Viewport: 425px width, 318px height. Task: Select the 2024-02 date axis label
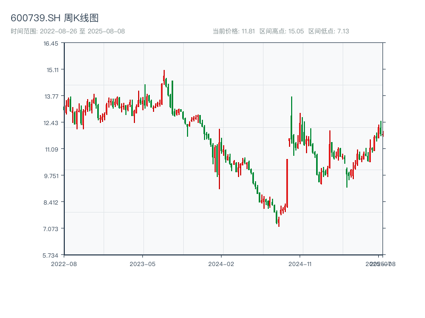coord(222,263)
